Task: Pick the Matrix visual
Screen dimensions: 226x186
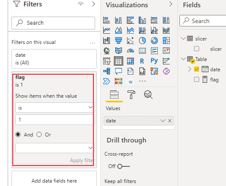Action: point(130,61)
